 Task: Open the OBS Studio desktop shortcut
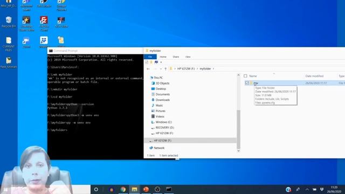[x=44, y=4]
